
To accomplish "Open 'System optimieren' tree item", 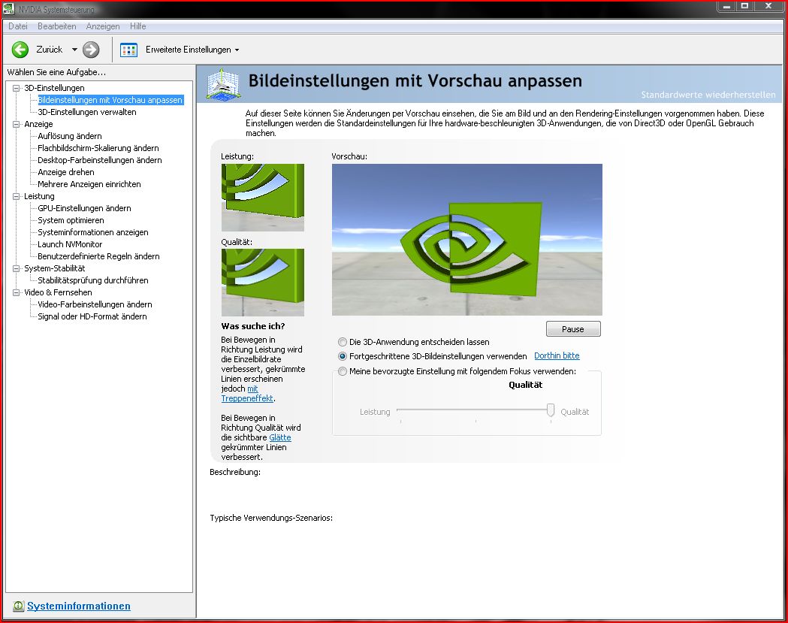I will point(71,220).
